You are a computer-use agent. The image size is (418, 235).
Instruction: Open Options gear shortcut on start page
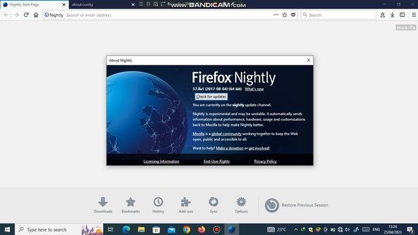pos(241,205)
